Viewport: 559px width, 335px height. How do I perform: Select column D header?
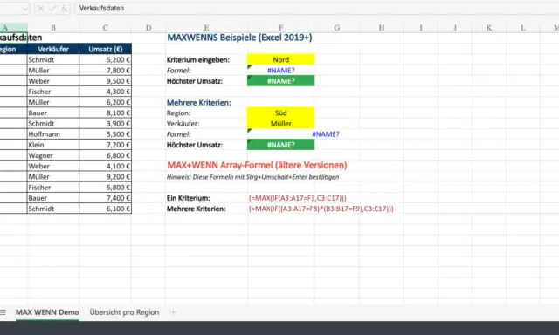point(148,28)
